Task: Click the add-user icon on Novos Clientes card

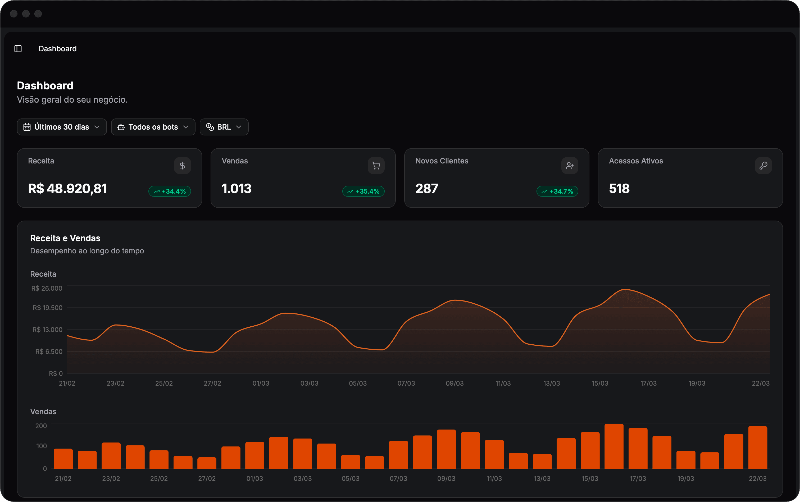Action: (x=569, y=165)
